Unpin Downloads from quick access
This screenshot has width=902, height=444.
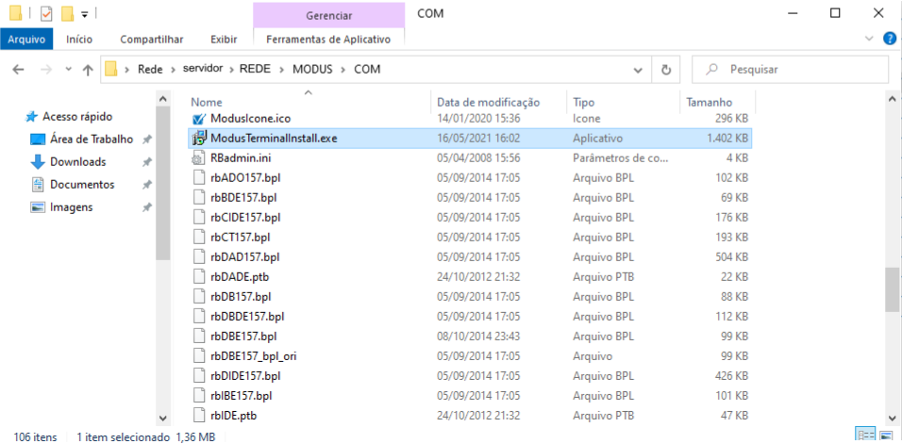(x=147, y=162)
